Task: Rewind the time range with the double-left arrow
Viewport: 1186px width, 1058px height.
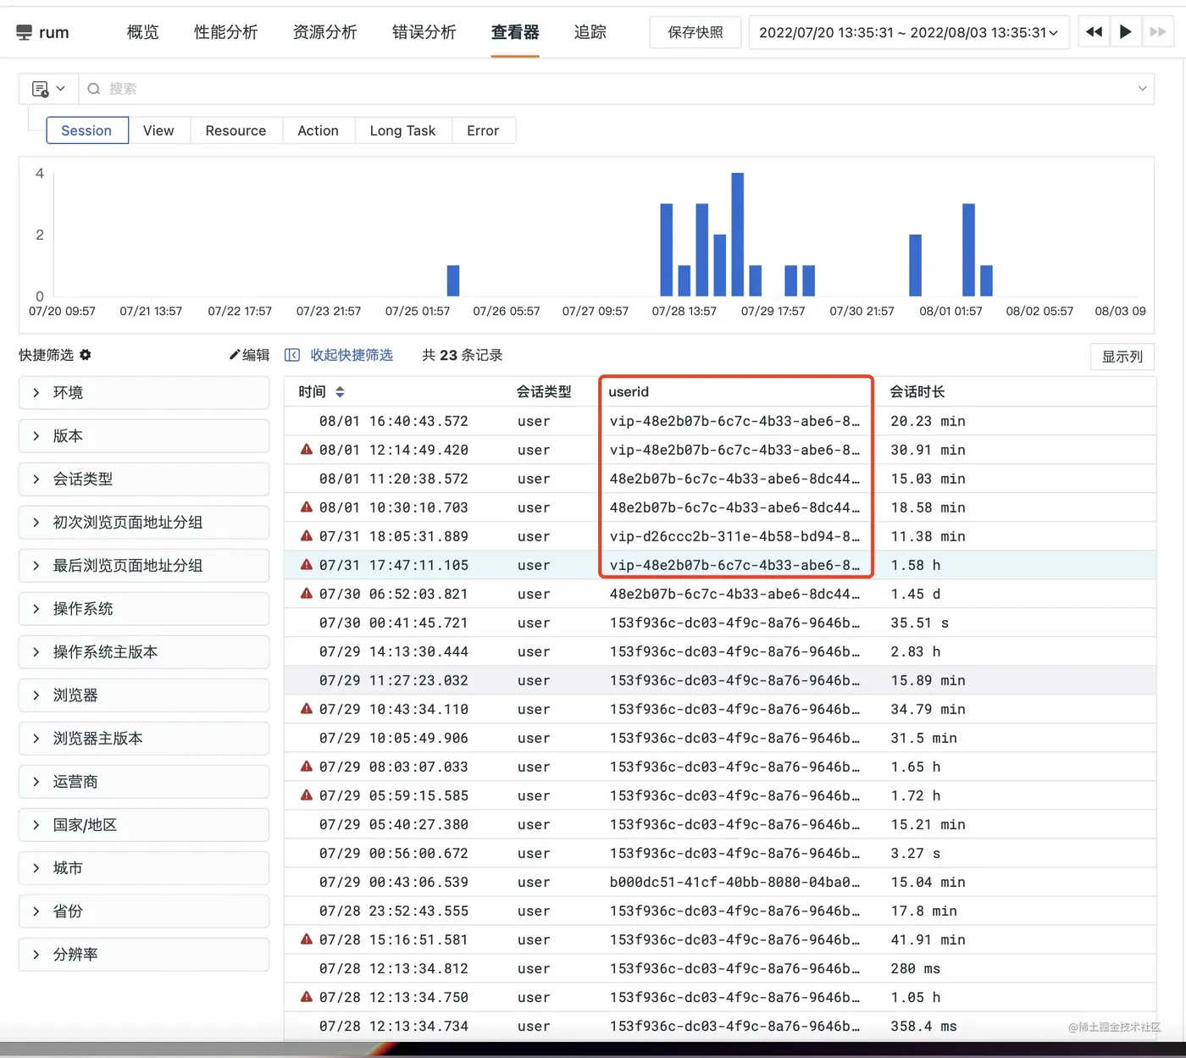Action: [x=1094, y=32]
